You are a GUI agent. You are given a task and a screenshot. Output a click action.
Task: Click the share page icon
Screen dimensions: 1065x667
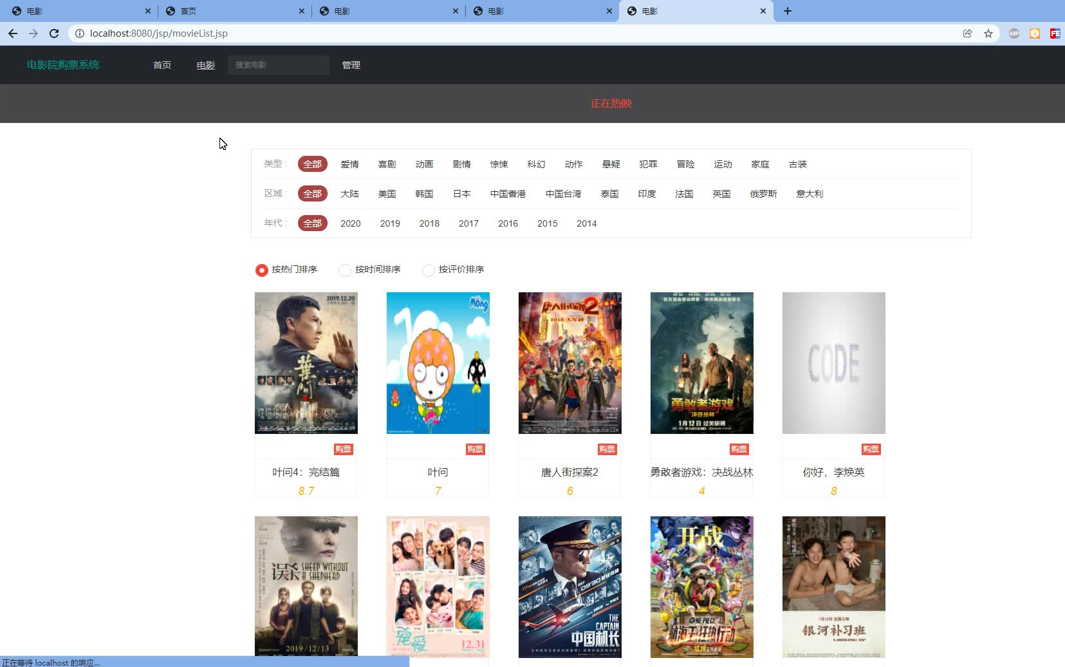tap(967, 33)
